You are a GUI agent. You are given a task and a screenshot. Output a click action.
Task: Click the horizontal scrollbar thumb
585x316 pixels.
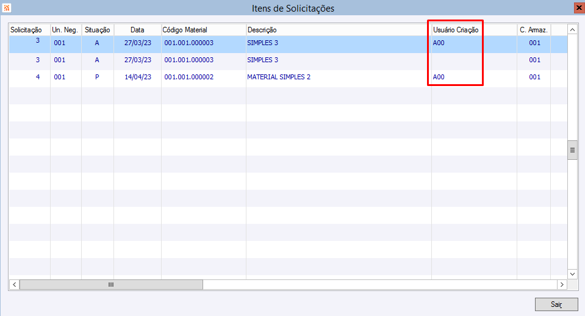pyautogui.click(x=111, y=285)
